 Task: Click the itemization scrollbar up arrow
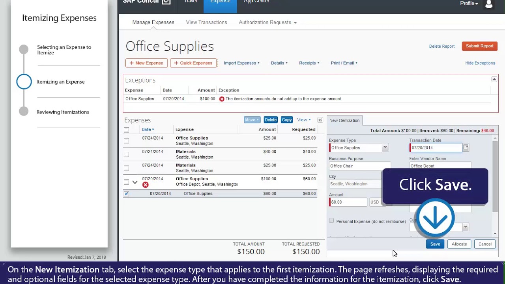495,138
